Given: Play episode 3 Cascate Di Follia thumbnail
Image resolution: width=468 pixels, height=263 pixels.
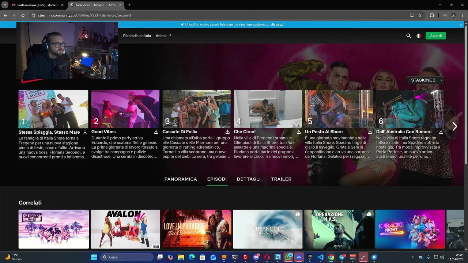Looking at the screenshot, I should point(197,109).
